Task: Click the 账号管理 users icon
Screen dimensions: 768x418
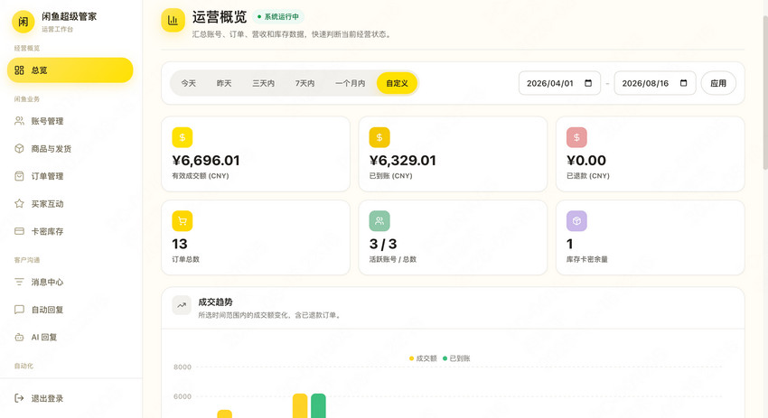Action: [19, 121]
